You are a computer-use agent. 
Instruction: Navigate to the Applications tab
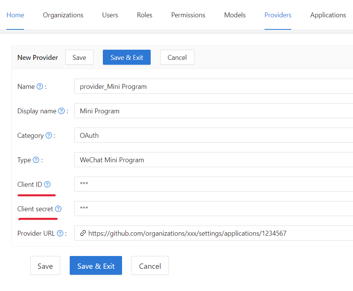coord(328,15)
